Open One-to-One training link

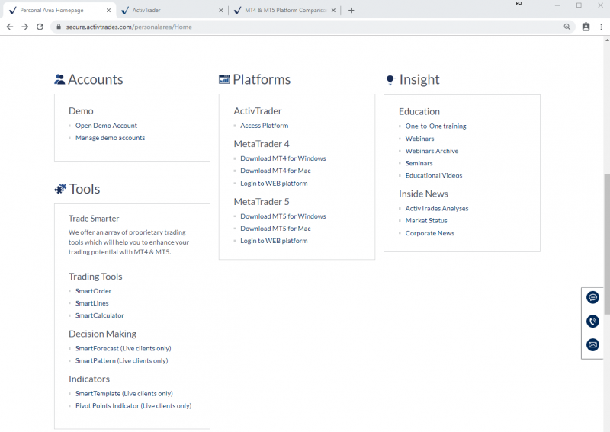point(435,126)
